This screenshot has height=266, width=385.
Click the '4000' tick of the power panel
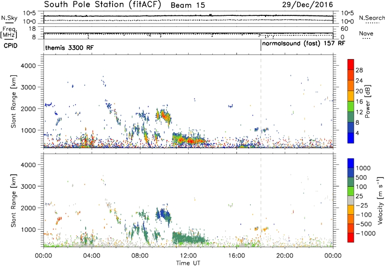[x=28, y=66]
